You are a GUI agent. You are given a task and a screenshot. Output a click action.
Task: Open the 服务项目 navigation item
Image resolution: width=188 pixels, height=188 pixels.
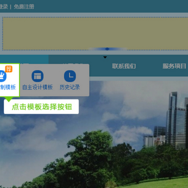point(174,66)
